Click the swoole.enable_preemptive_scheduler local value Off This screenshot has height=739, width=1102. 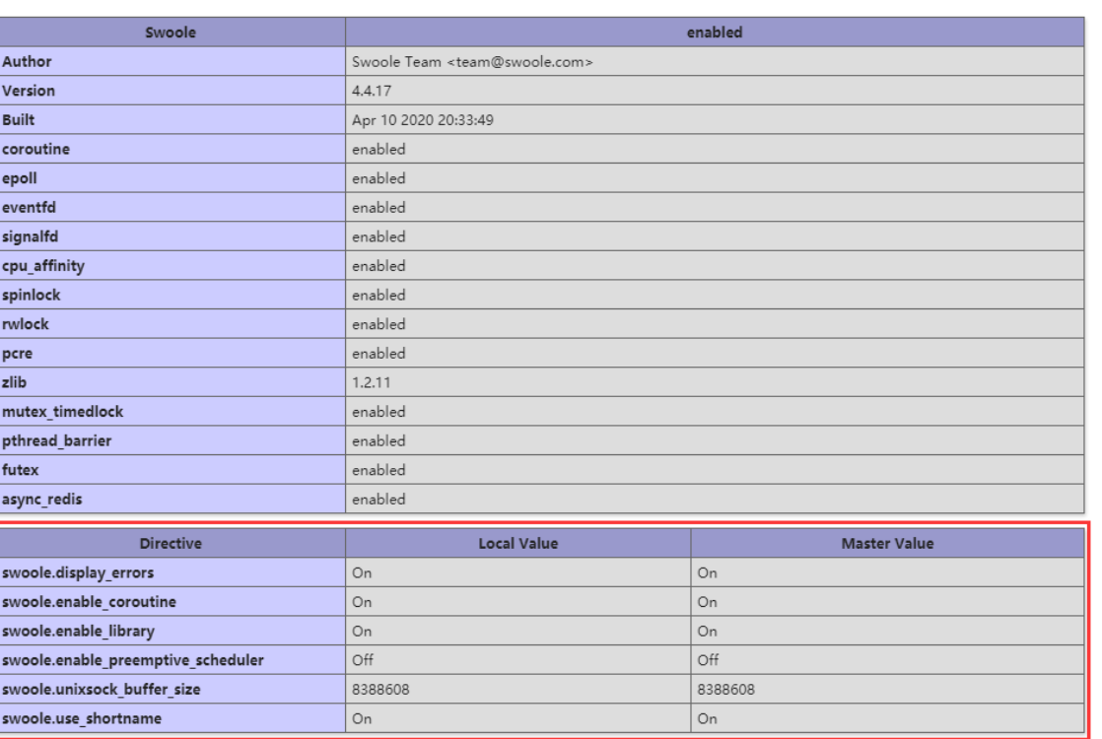pyautogui.click(x=363, y=659)
